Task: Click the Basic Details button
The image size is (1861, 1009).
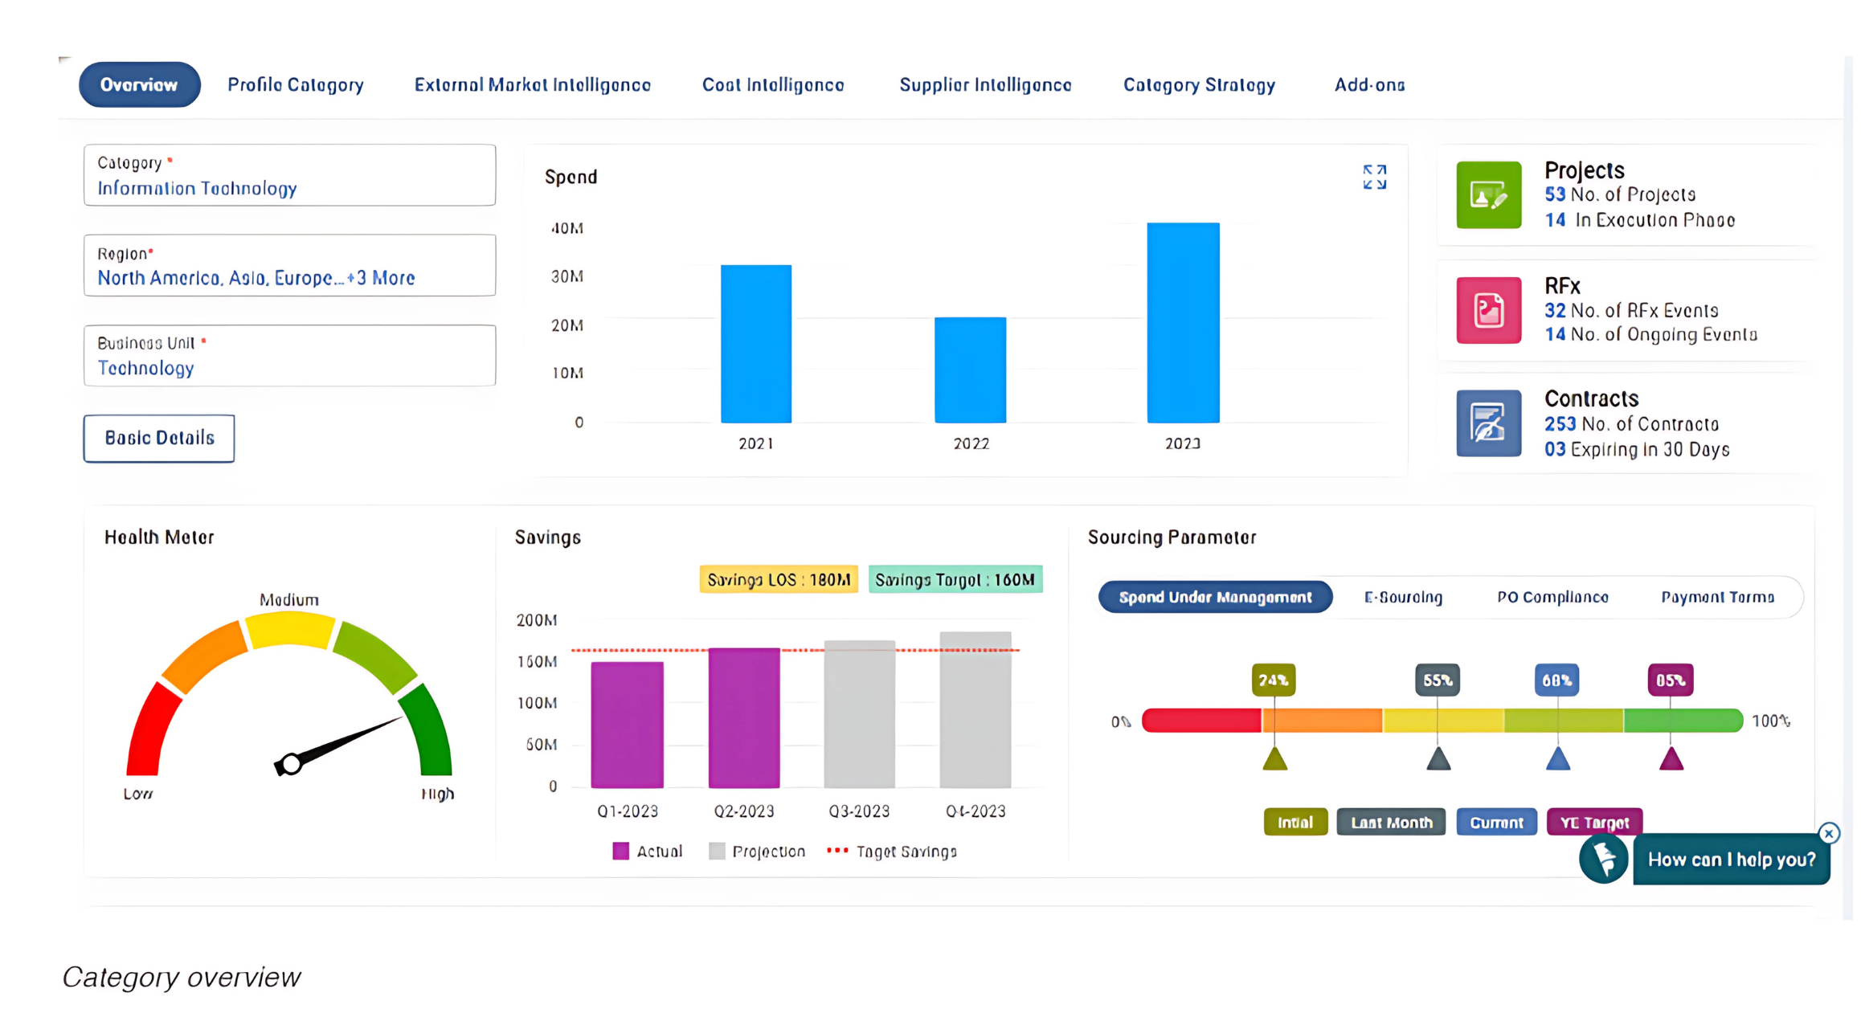Action: (x=159, y=439)
